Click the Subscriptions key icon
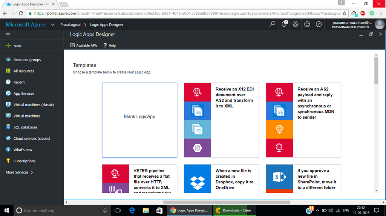The image size is (386, 216). pos(8,160)
